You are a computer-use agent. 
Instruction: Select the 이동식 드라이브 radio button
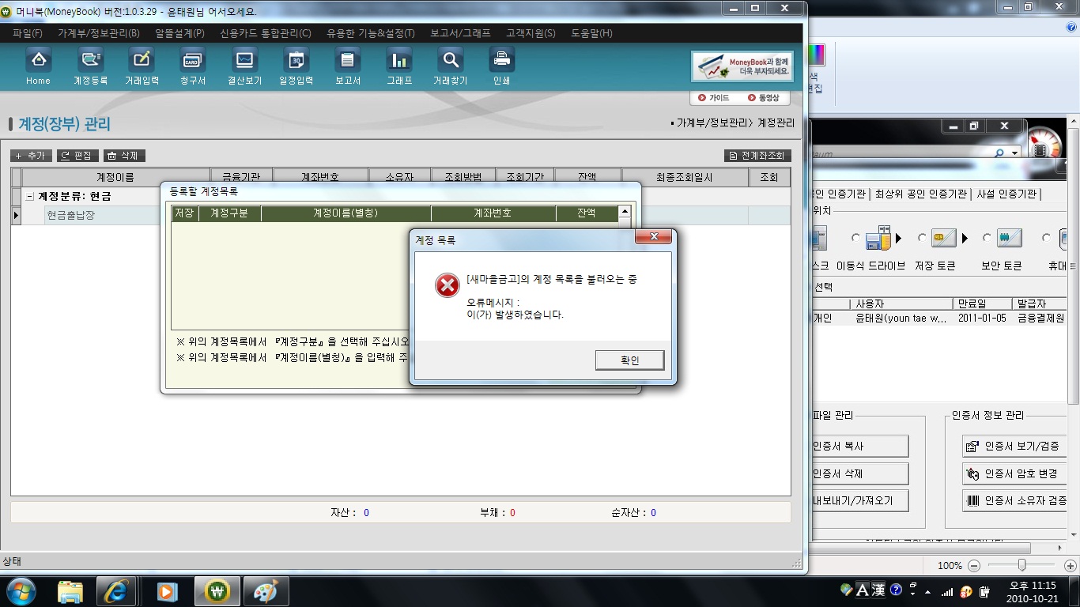(855, 238)
